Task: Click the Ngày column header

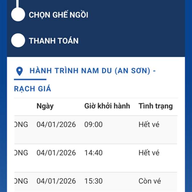Action: coord(45,106)
